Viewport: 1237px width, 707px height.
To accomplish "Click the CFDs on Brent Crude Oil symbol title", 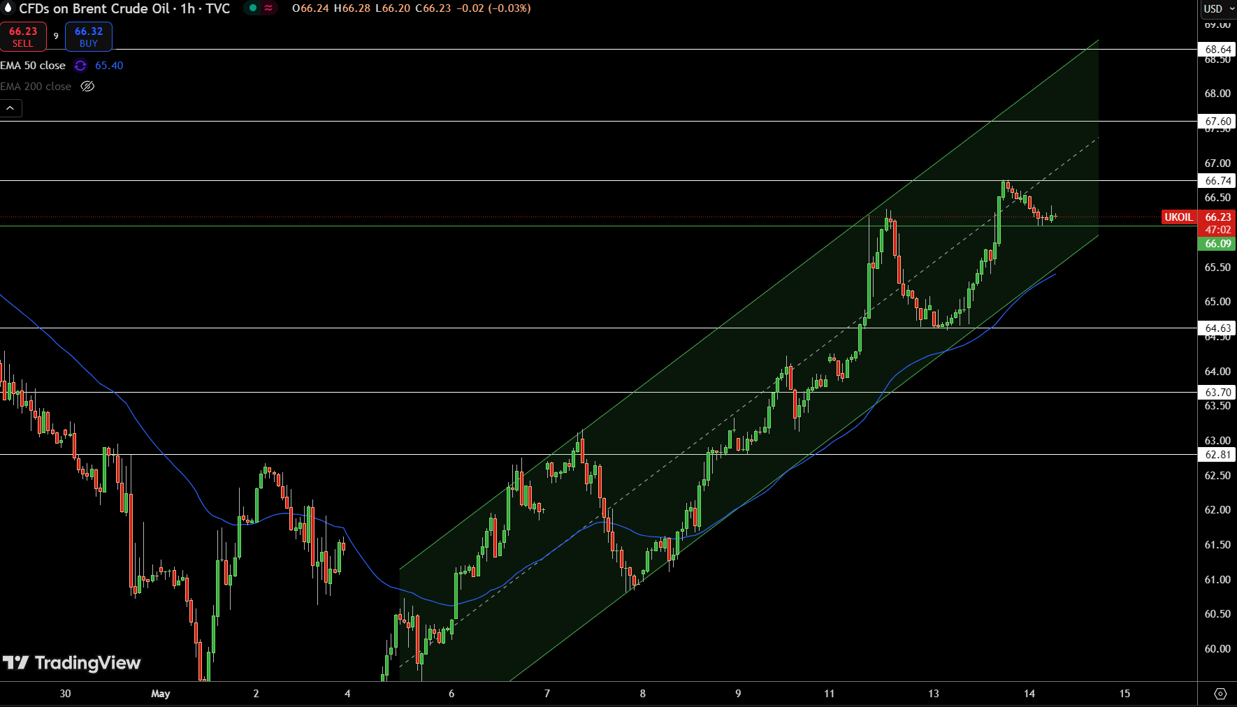I will [x=94, y=8].
